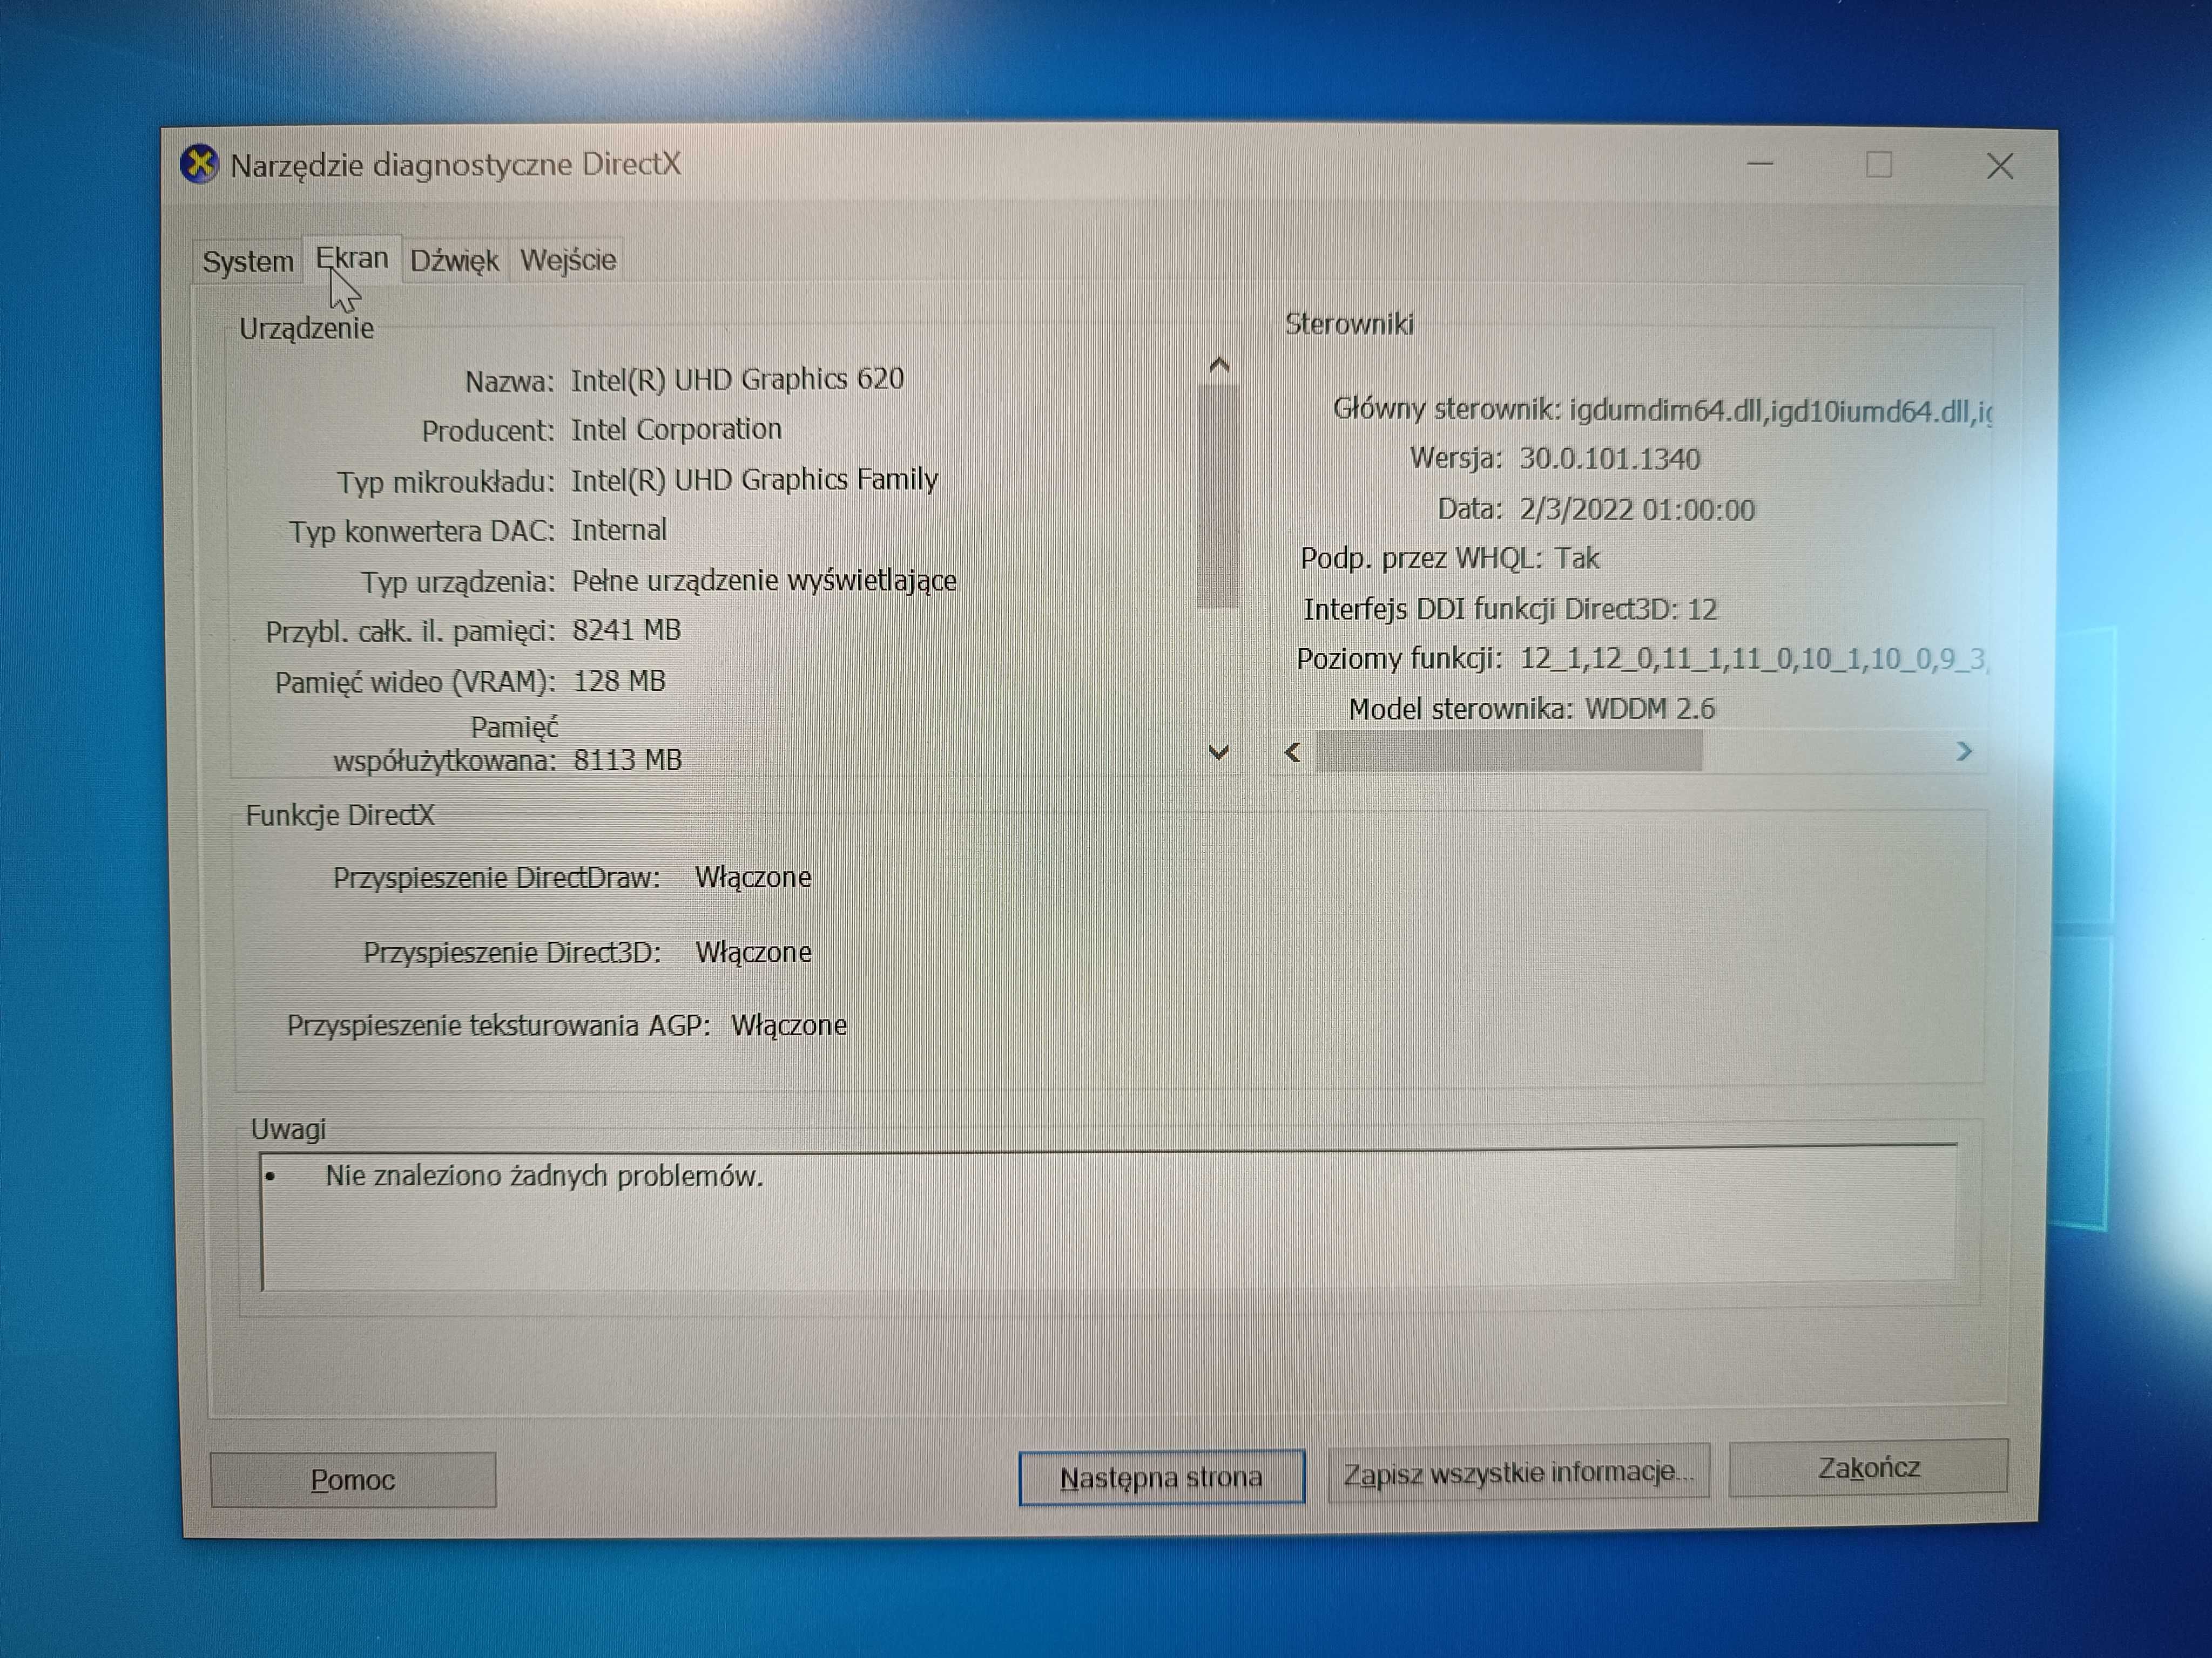Screen dimensions: 2212x1658
Task: Click the text Interfejs DDI funkcji Direct3D: 12
Action: [x=1510, y=609]
